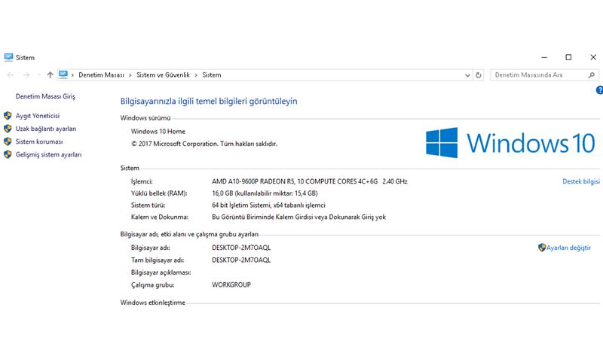Click the shield icon beside Ayarları değiştir

click(x=541, y=248)
